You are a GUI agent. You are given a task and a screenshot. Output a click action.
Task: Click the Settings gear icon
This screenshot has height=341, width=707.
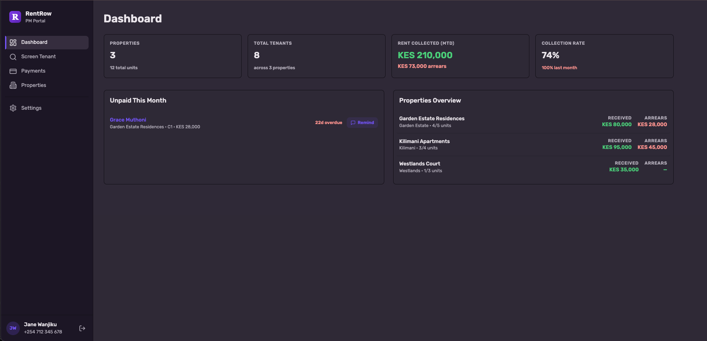[13, 108]
